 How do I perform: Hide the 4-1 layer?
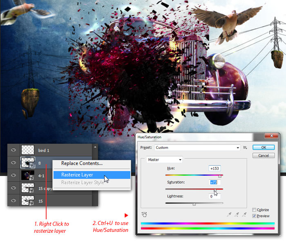click(x=13, y=175)
